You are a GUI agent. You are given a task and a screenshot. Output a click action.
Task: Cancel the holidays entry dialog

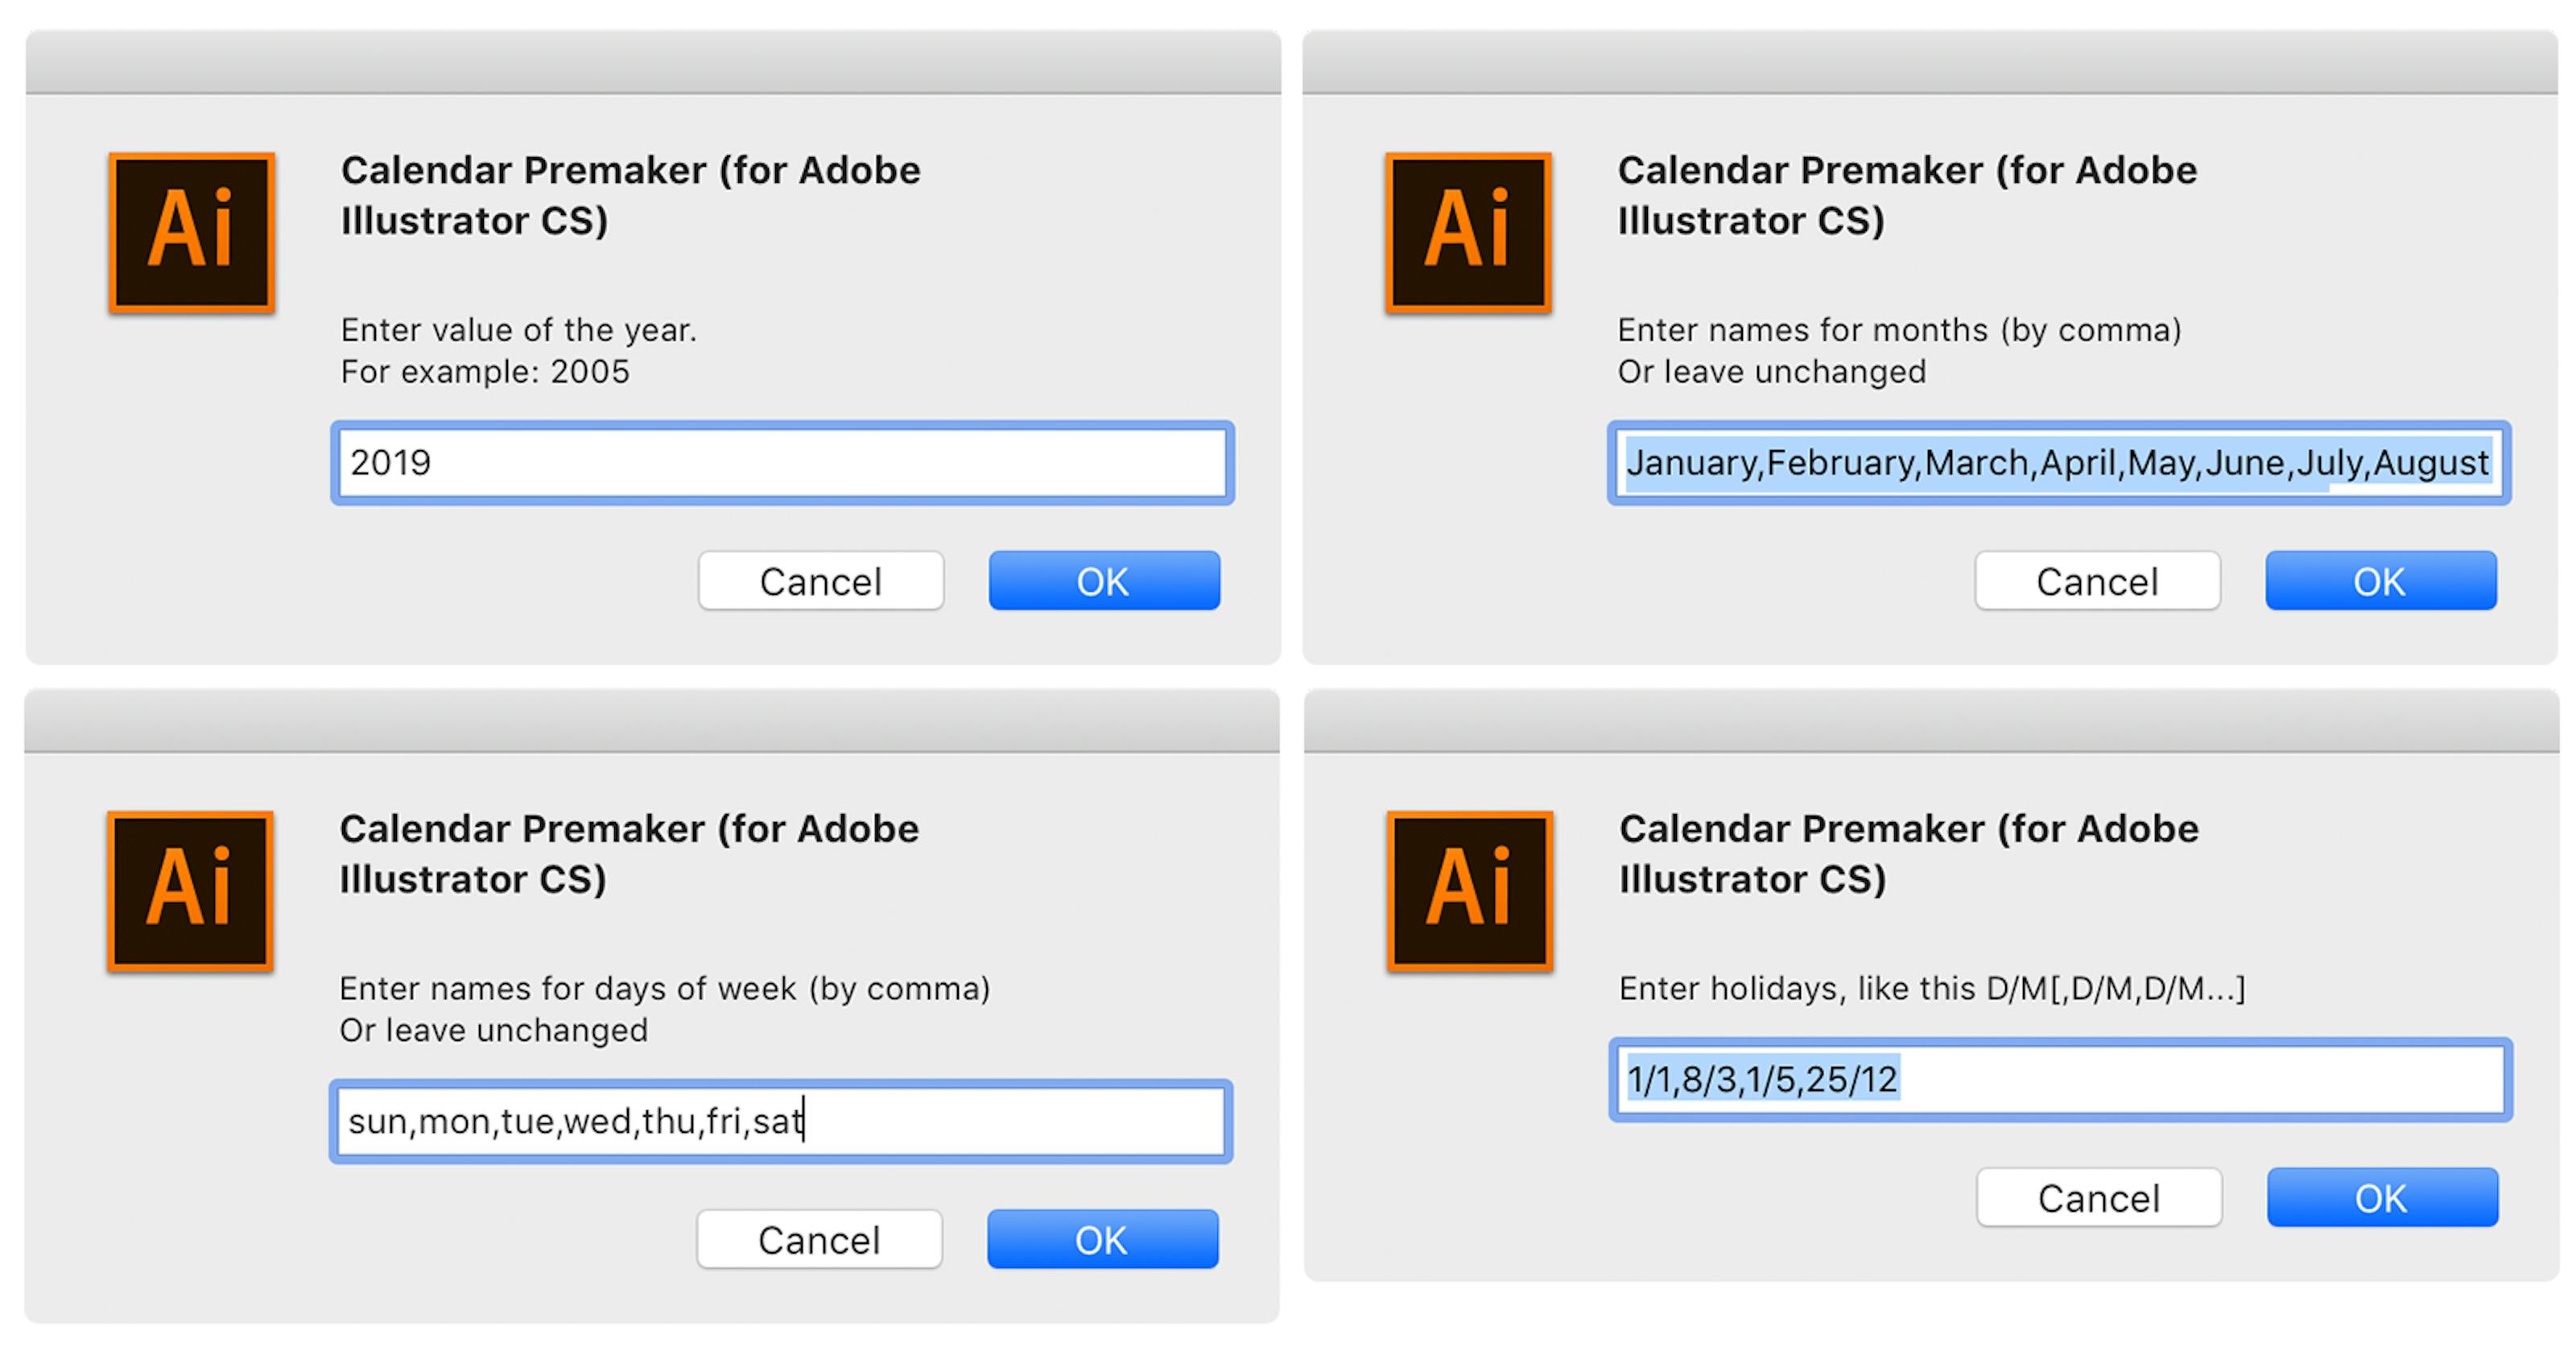pos(2099,1197)
